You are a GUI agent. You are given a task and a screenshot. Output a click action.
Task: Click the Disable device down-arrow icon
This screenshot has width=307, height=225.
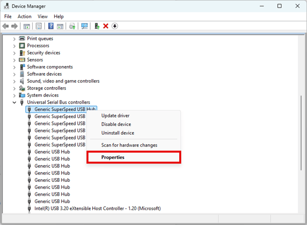[115, 26]
